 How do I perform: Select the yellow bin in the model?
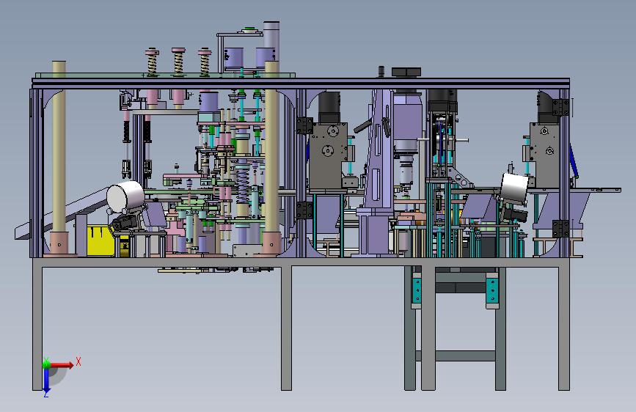[x=100, y=241]
